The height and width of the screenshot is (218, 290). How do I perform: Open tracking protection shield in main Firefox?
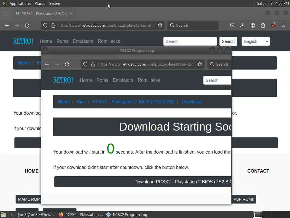(45, 25)
